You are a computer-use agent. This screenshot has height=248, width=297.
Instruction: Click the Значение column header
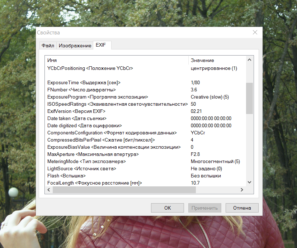coord(217,60)
